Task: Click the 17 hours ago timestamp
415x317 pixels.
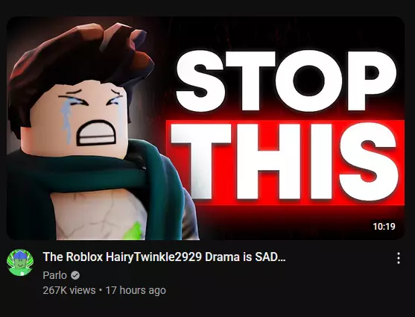Action: [136, 290]
